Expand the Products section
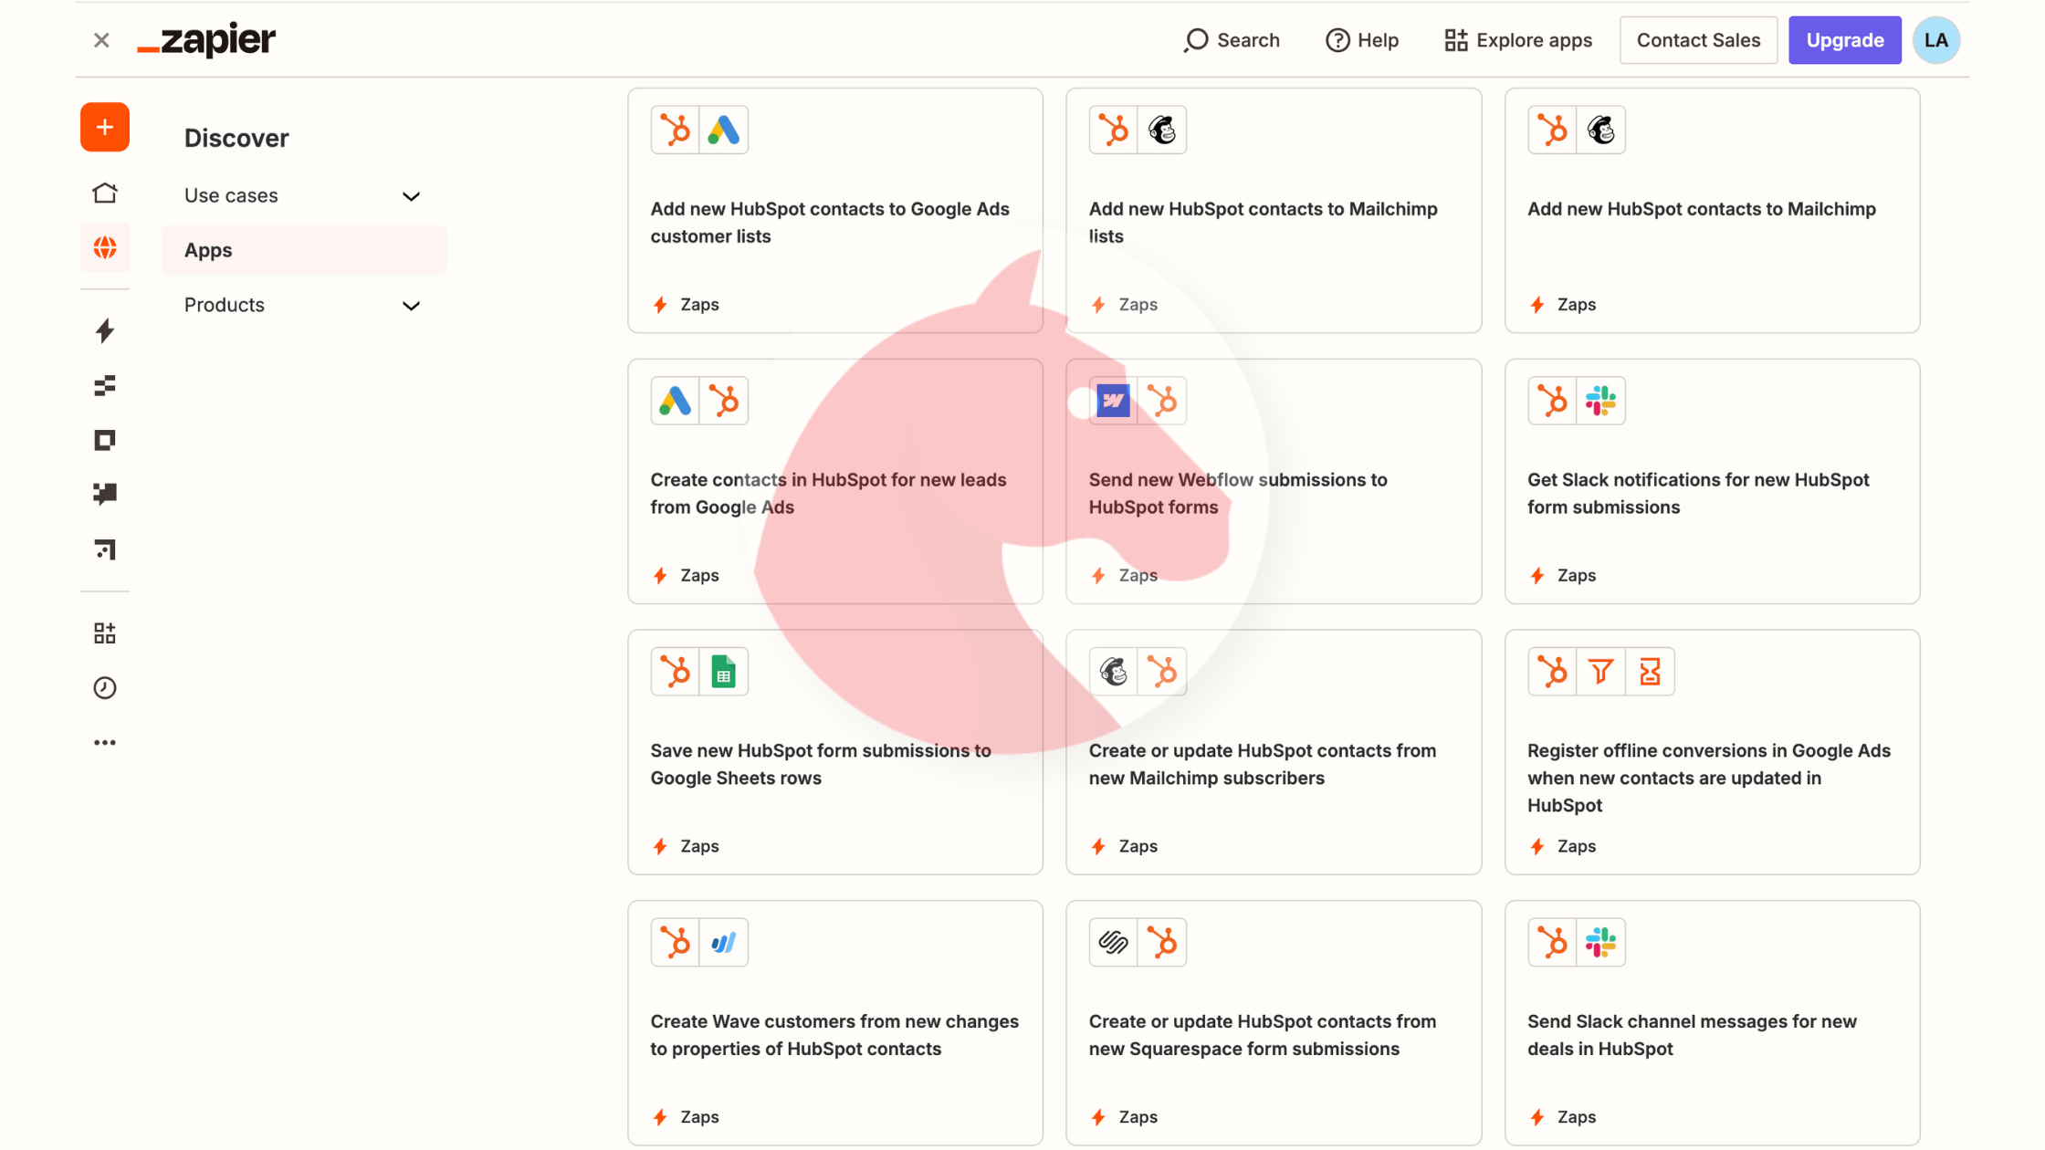The image size is (2045, 1150). pos(304,305)
